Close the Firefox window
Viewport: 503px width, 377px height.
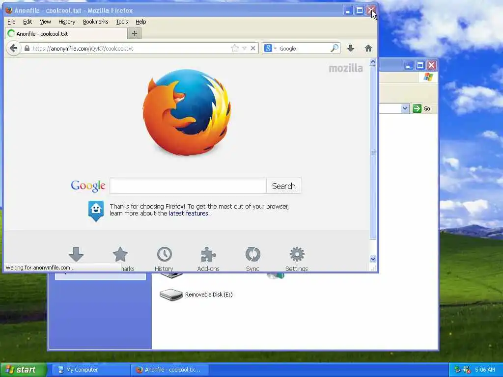pyautogui.click(x=371, y=10)
